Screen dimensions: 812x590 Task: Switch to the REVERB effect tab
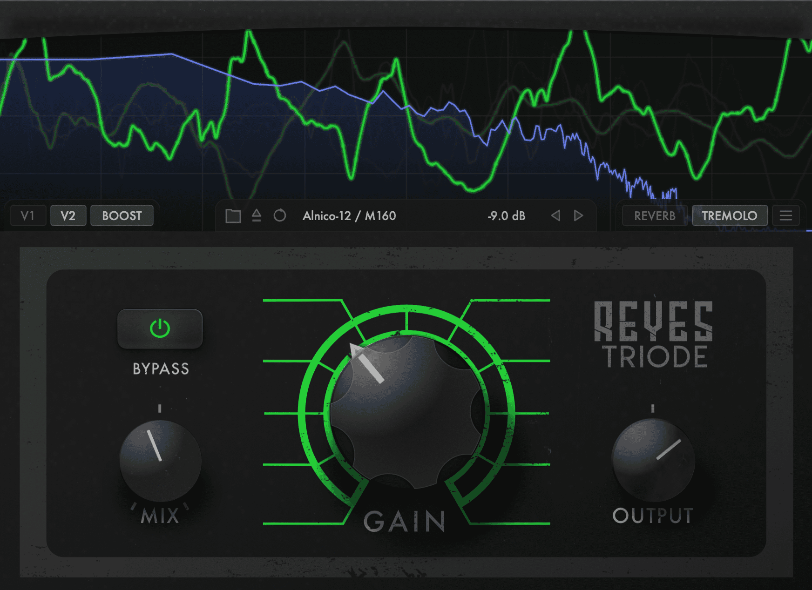[x=655, y=215]
